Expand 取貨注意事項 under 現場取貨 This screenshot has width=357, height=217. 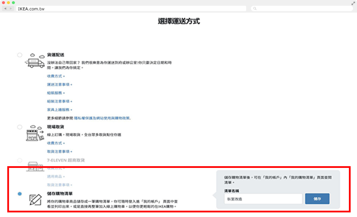tap(59, 152)
